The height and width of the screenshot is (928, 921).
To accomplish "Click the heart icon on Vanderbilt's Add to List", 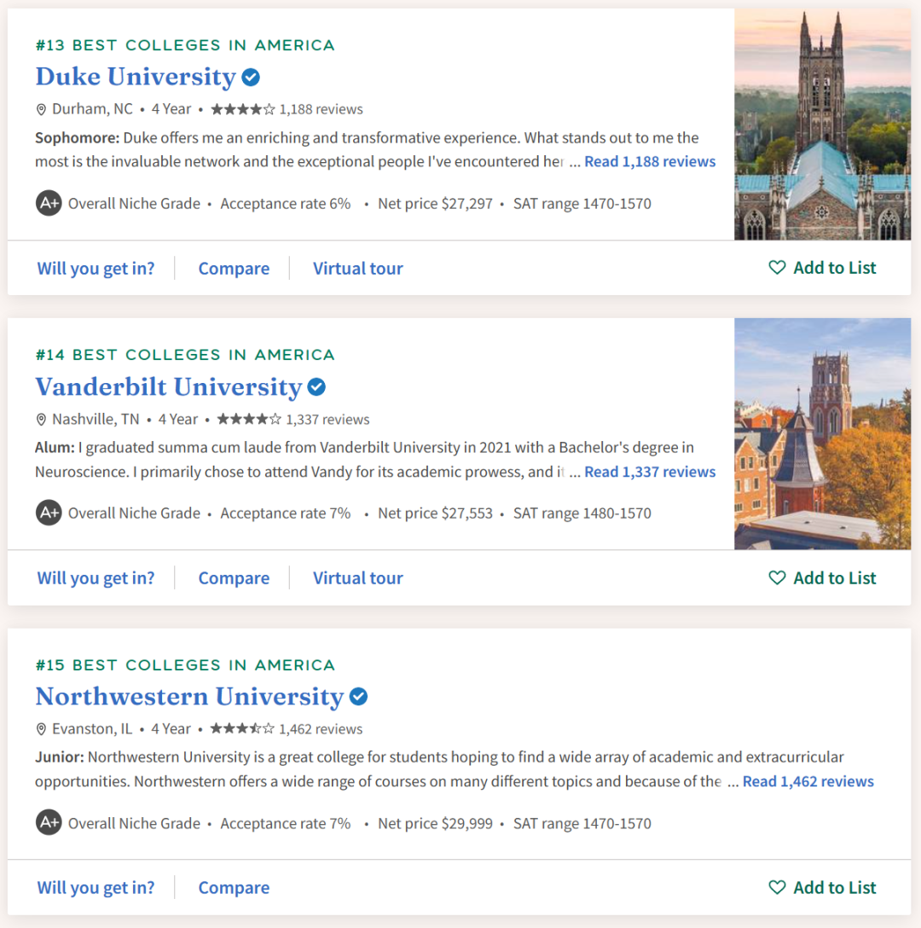I will [x=777, y=577].
